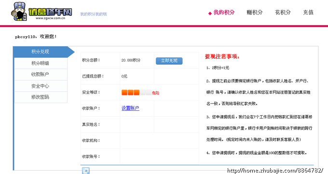Open the 充值 page
Viewport: 328px width, 174px height.
[308, 13]
